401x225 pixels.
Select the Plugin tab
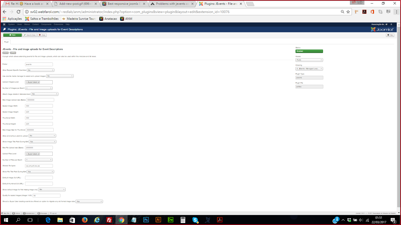point(7,42)
